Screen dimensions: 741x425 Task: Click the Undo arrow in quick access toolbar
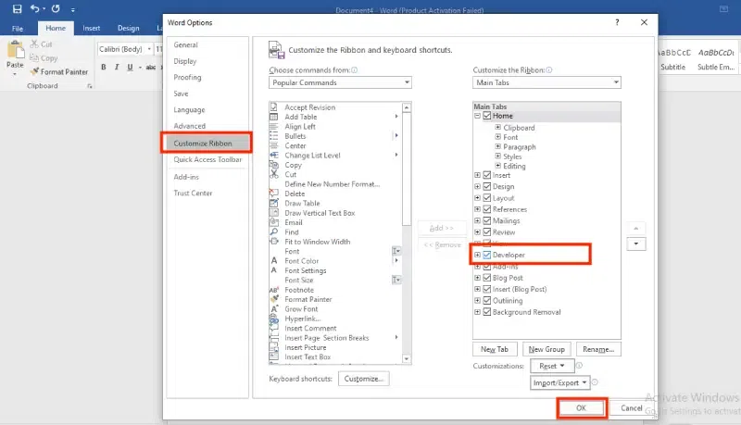(x=35, y=8)
